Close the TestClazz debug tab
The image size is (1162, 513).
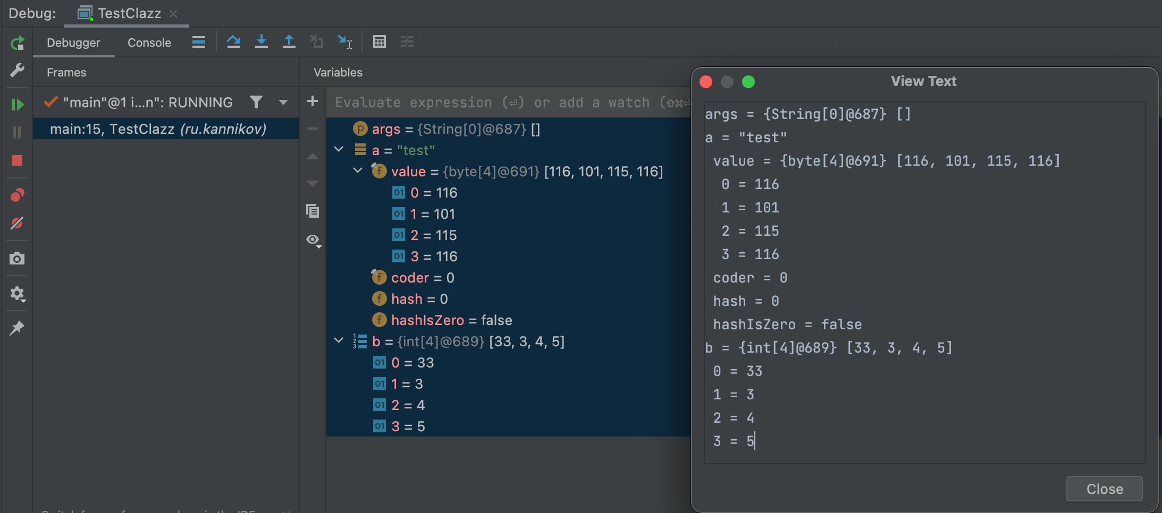173,14
